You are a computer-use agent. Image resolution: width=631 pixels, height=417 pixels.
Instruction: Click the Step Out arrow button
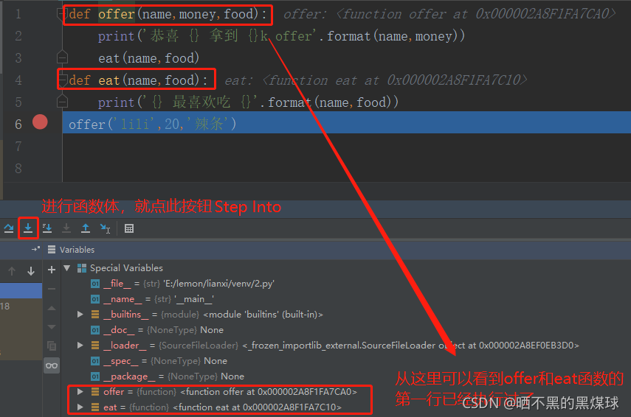tap(86, 228)
